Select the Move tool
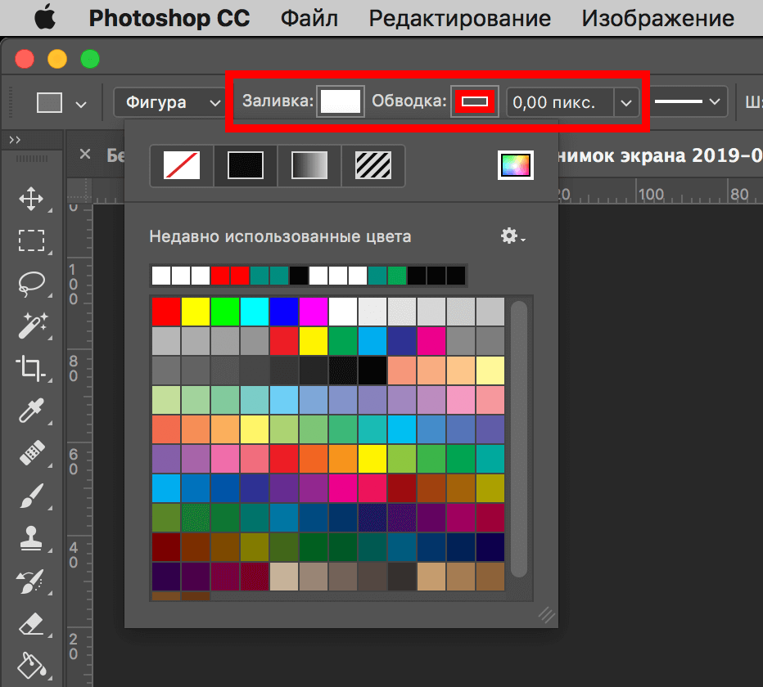 click(31, 199)
